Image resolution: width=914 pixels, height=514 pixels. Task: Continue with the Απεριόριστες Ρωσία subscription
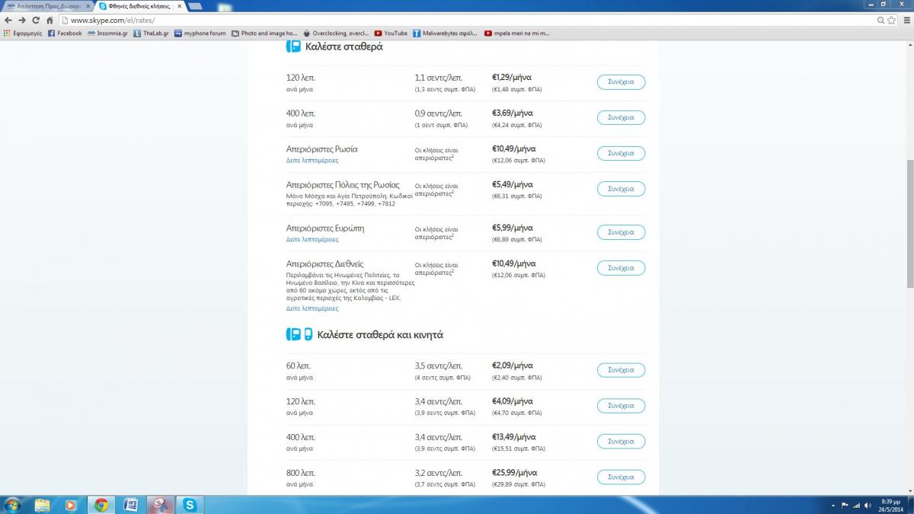click(621, 153)
